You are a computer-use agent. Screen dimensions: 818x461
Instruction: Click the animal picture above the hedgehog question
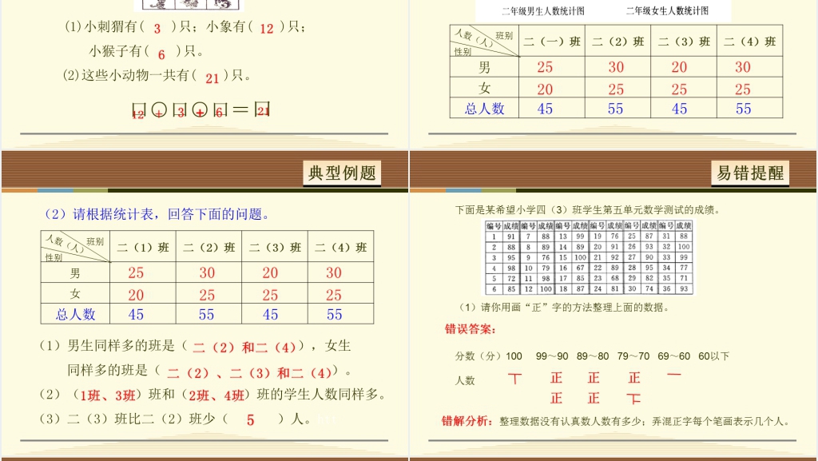click(194, 4)
